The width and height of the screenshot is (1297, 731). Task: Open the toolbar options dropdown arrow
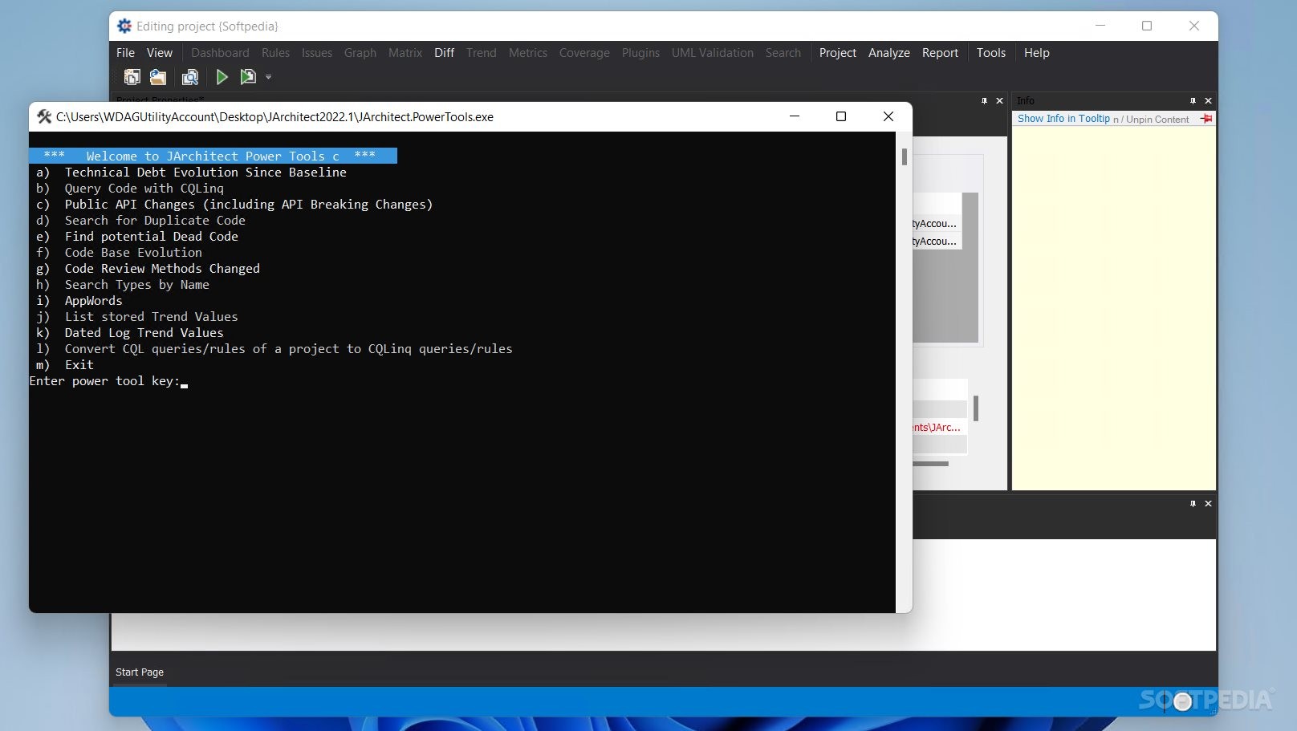(269, 77)
